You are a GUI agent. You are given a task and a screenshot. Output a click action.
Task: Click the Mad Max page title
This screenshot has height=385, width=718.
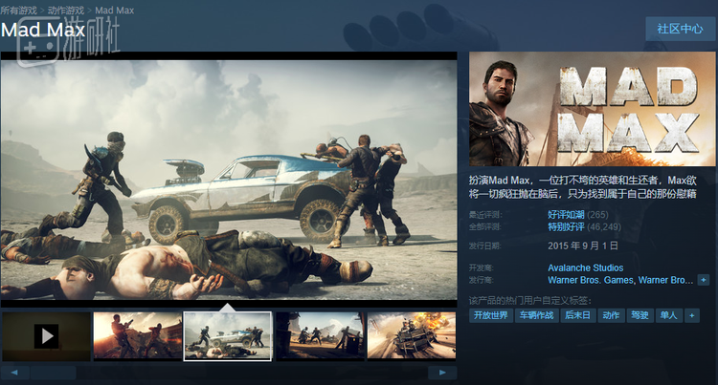point(43,31)
